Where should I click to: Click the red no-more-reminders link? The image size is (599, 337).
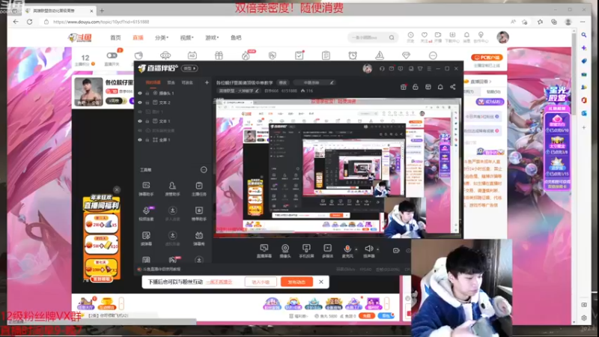219,282
